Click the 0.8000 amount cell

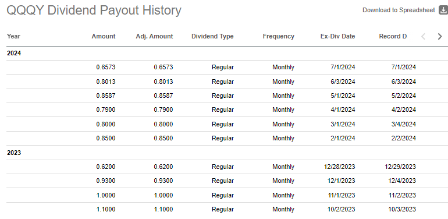106,124
